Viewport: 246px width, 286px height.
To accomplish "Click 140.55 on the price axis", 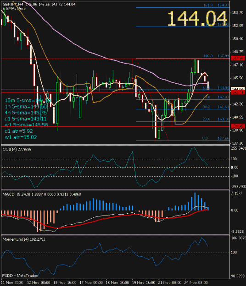I will 238,117.
